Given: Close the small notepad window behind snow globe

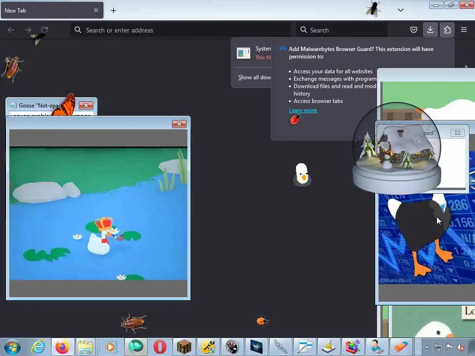Looking at the screenshot, I should click(457, 133).
